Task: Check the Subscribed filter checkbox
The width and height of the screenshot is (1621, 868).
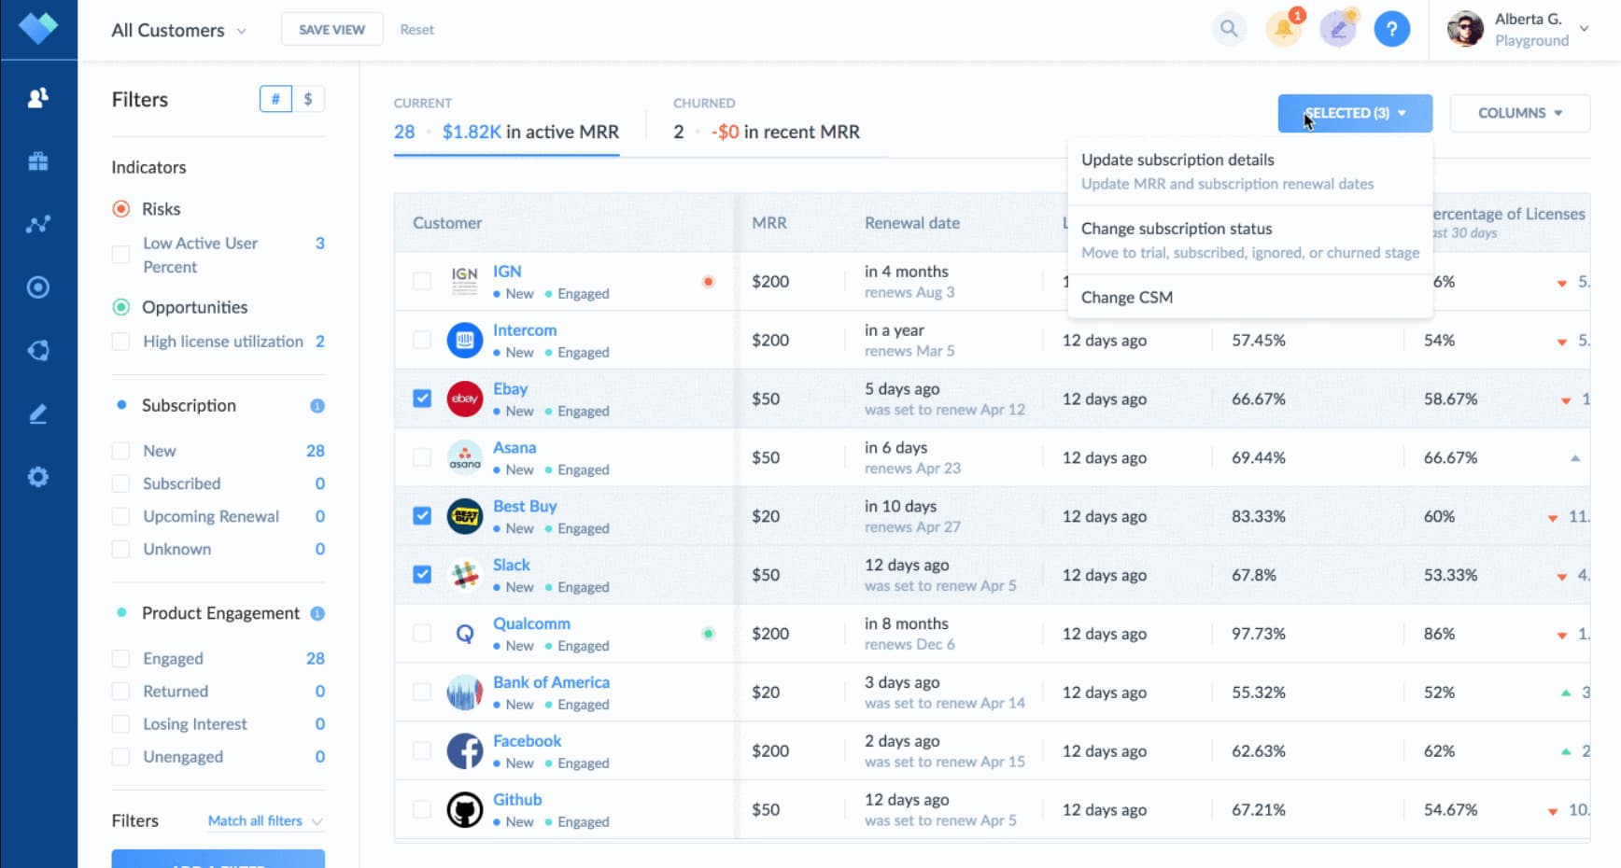Action: tap(120, 483)
